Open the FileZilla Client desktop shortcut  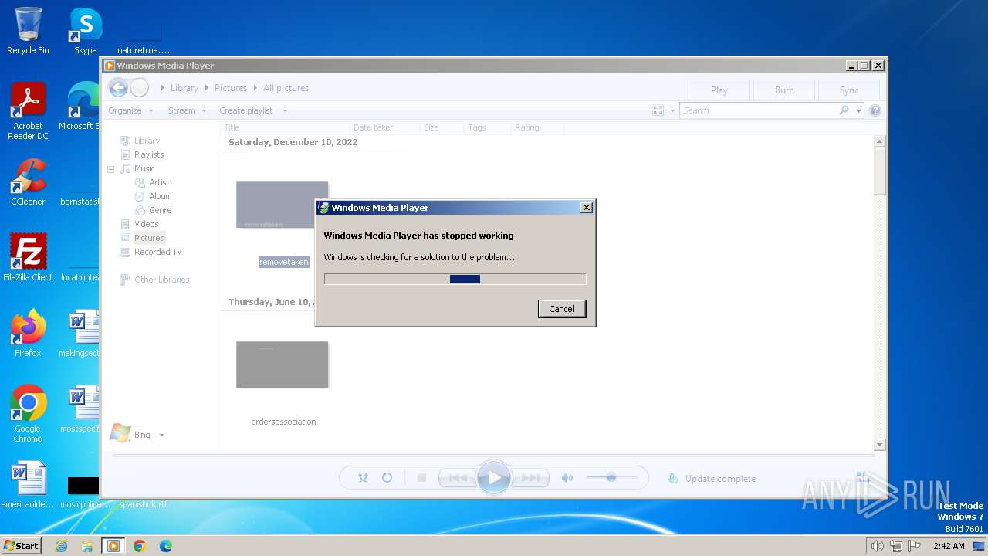[x=28, y=258]
